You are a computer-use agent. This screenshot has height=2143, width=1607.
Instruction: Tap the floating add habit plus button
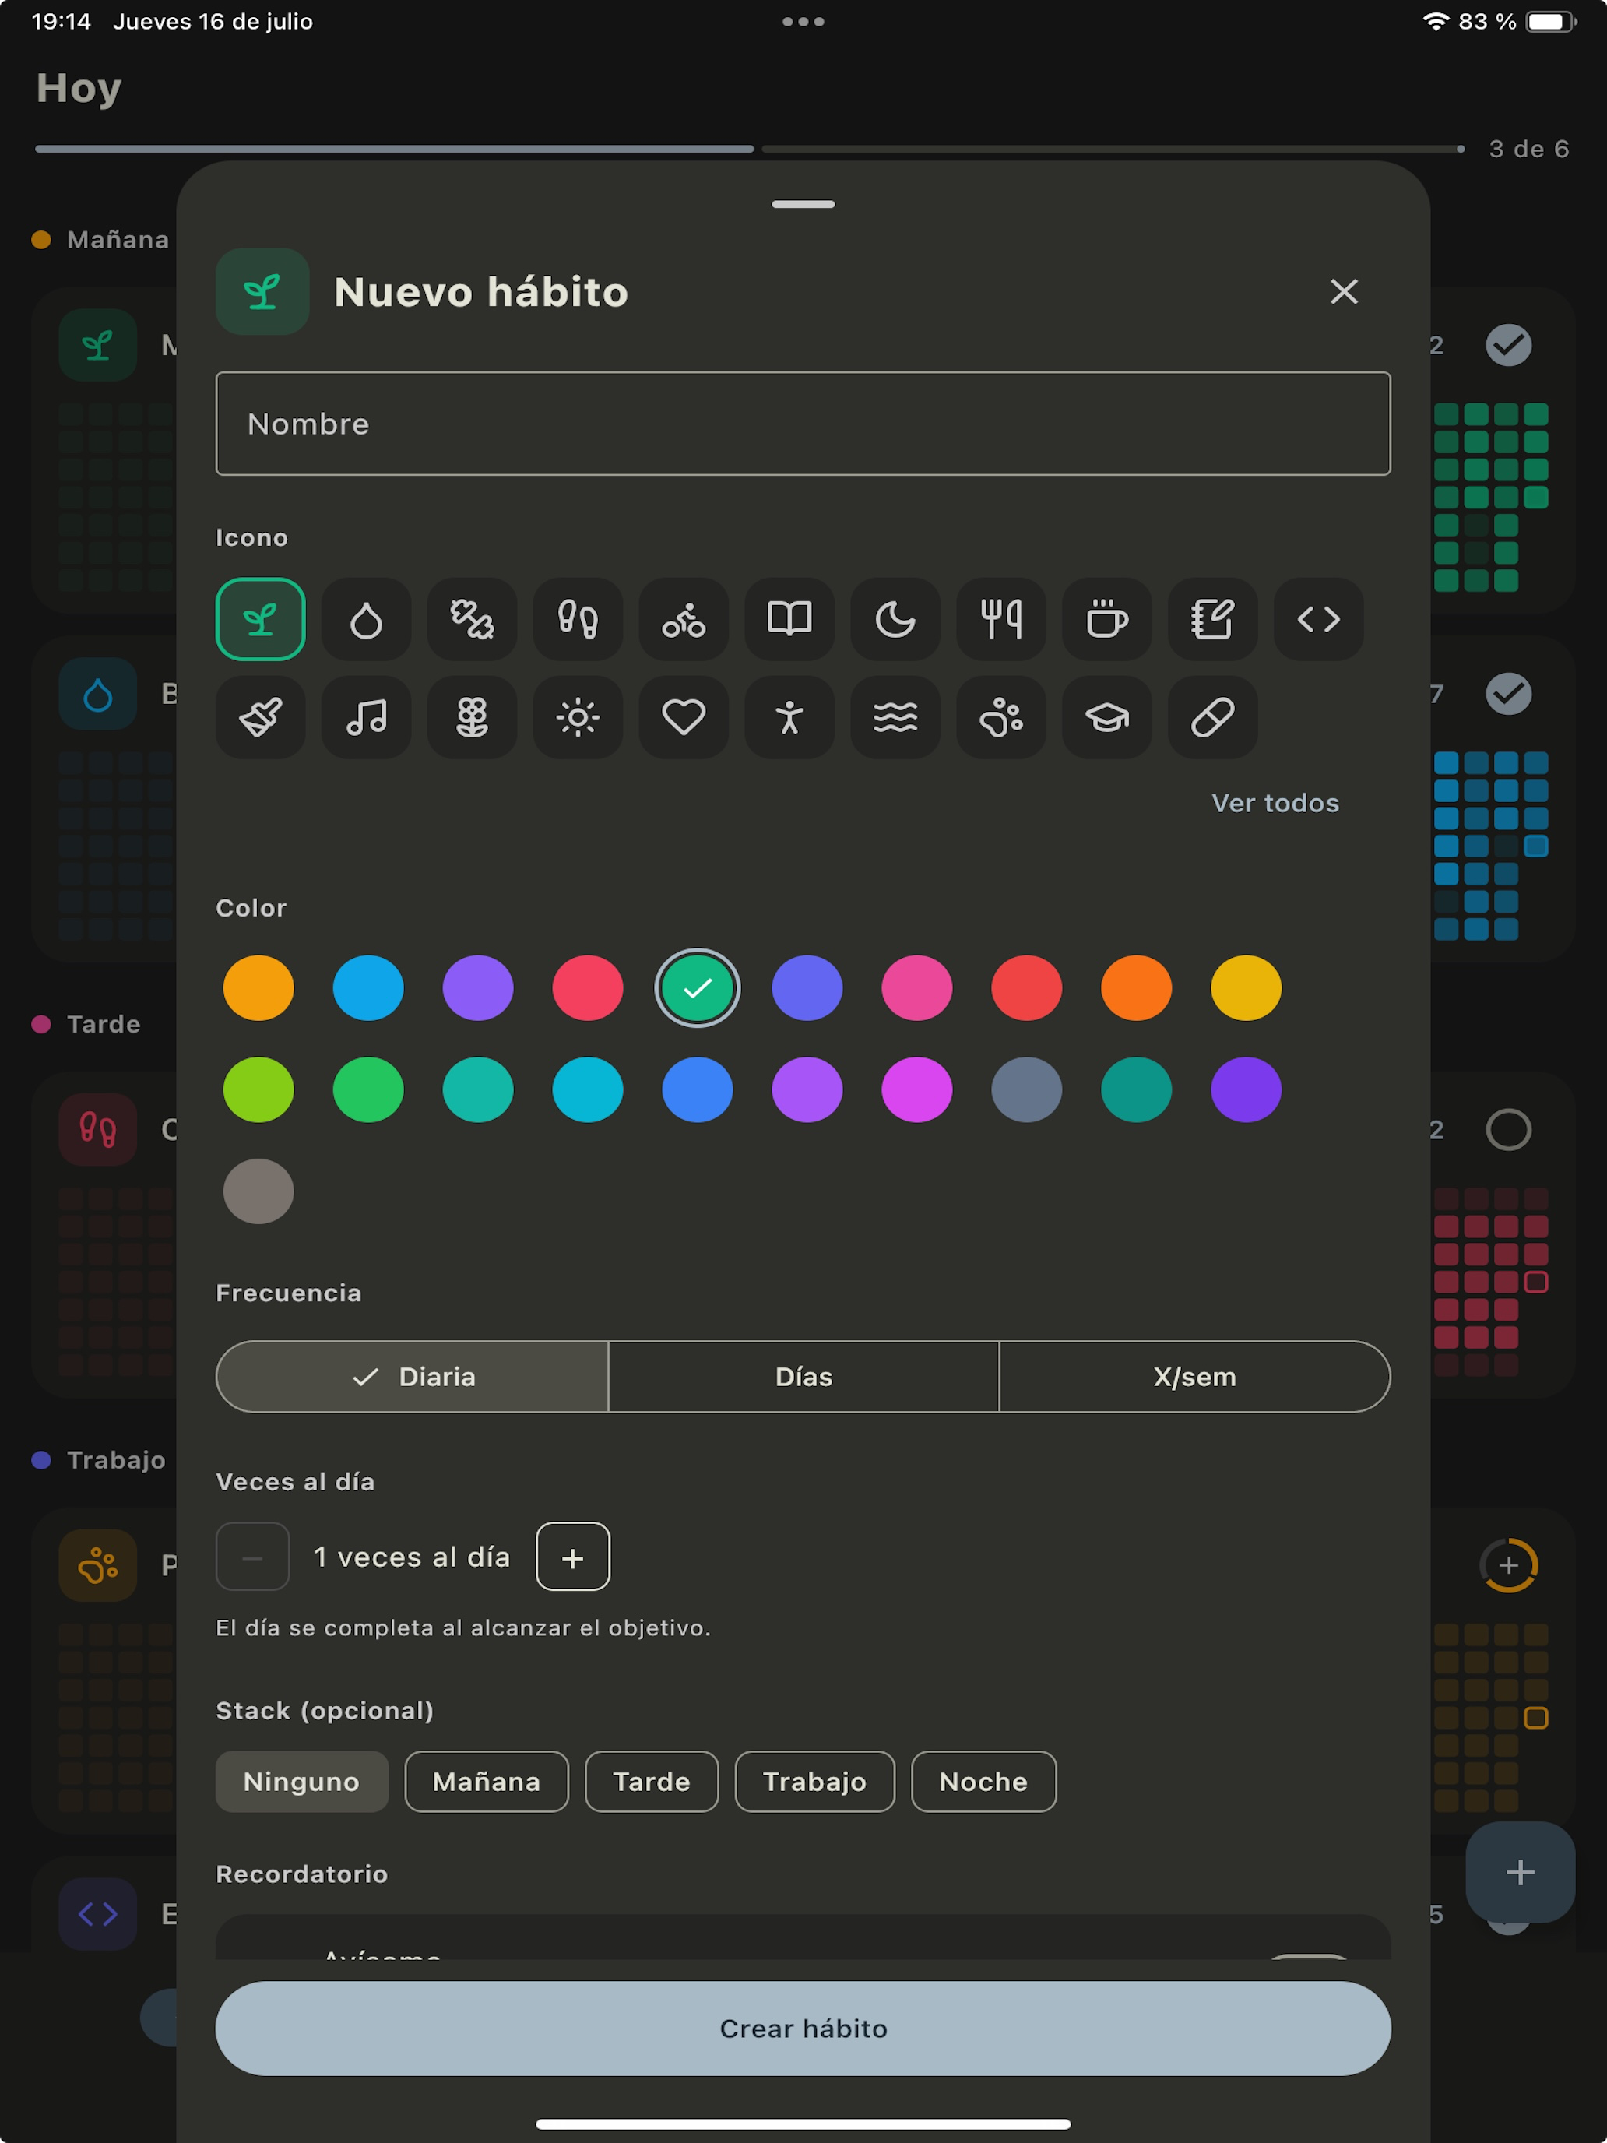click(1520, 1873)
